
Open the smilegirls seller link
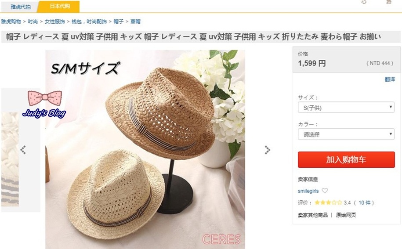coord(308,191)
